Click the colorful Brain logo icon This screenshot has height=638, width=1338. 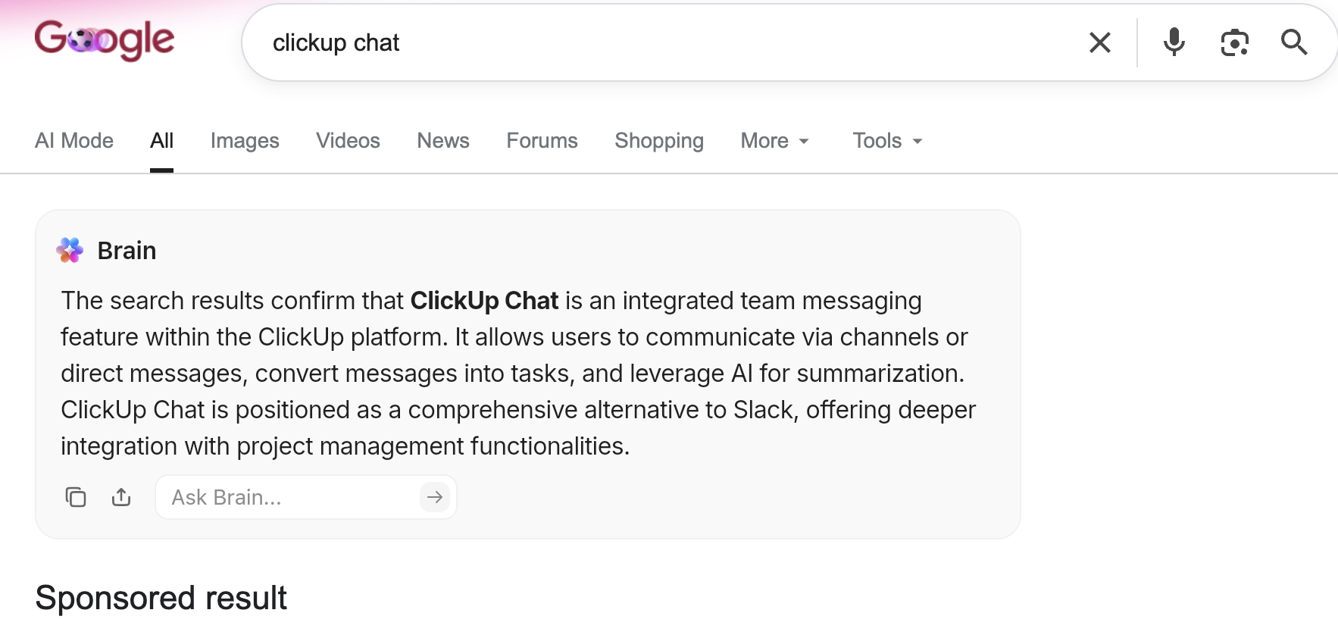click(x=70, y=250)
